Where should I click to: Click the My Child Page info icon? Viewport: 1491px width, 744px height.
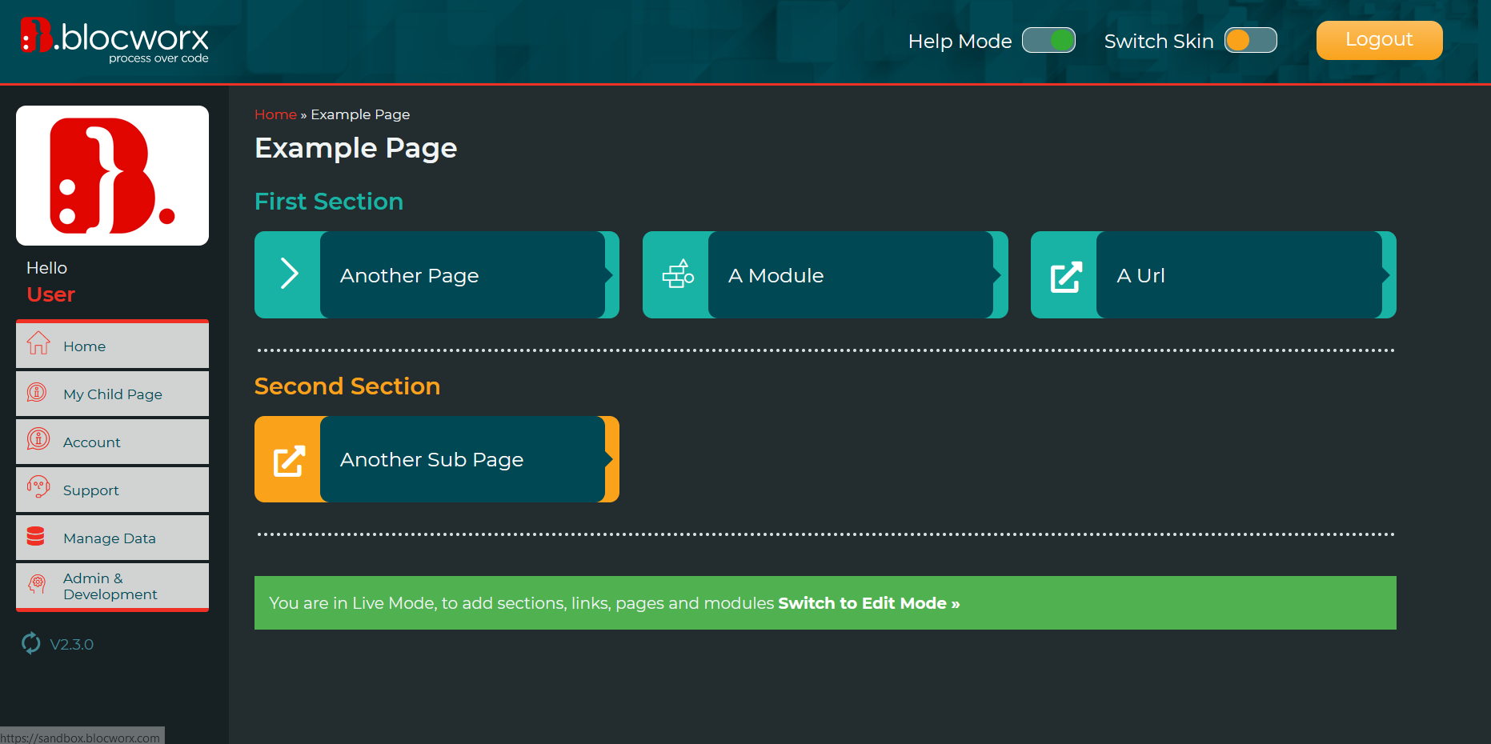37,392
